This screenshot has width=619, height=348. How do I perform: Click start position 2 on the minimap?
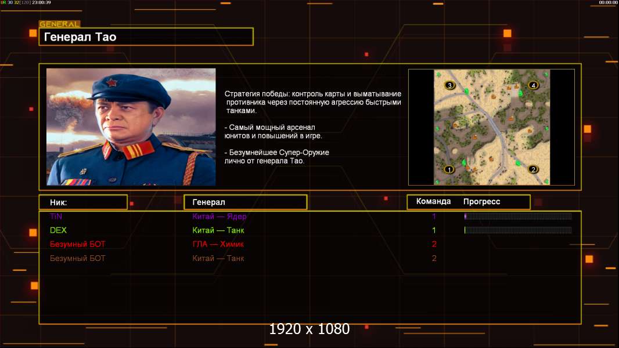(533, 169)
